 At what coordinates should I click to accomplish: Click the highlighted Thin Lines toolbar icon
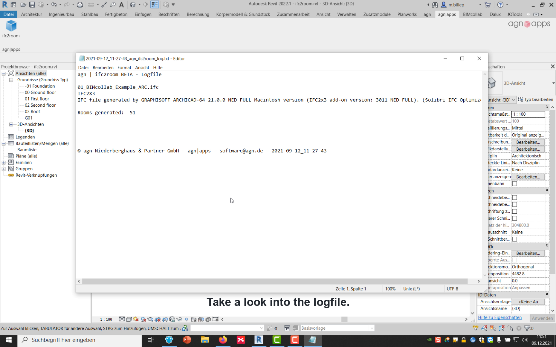point(155,4)
